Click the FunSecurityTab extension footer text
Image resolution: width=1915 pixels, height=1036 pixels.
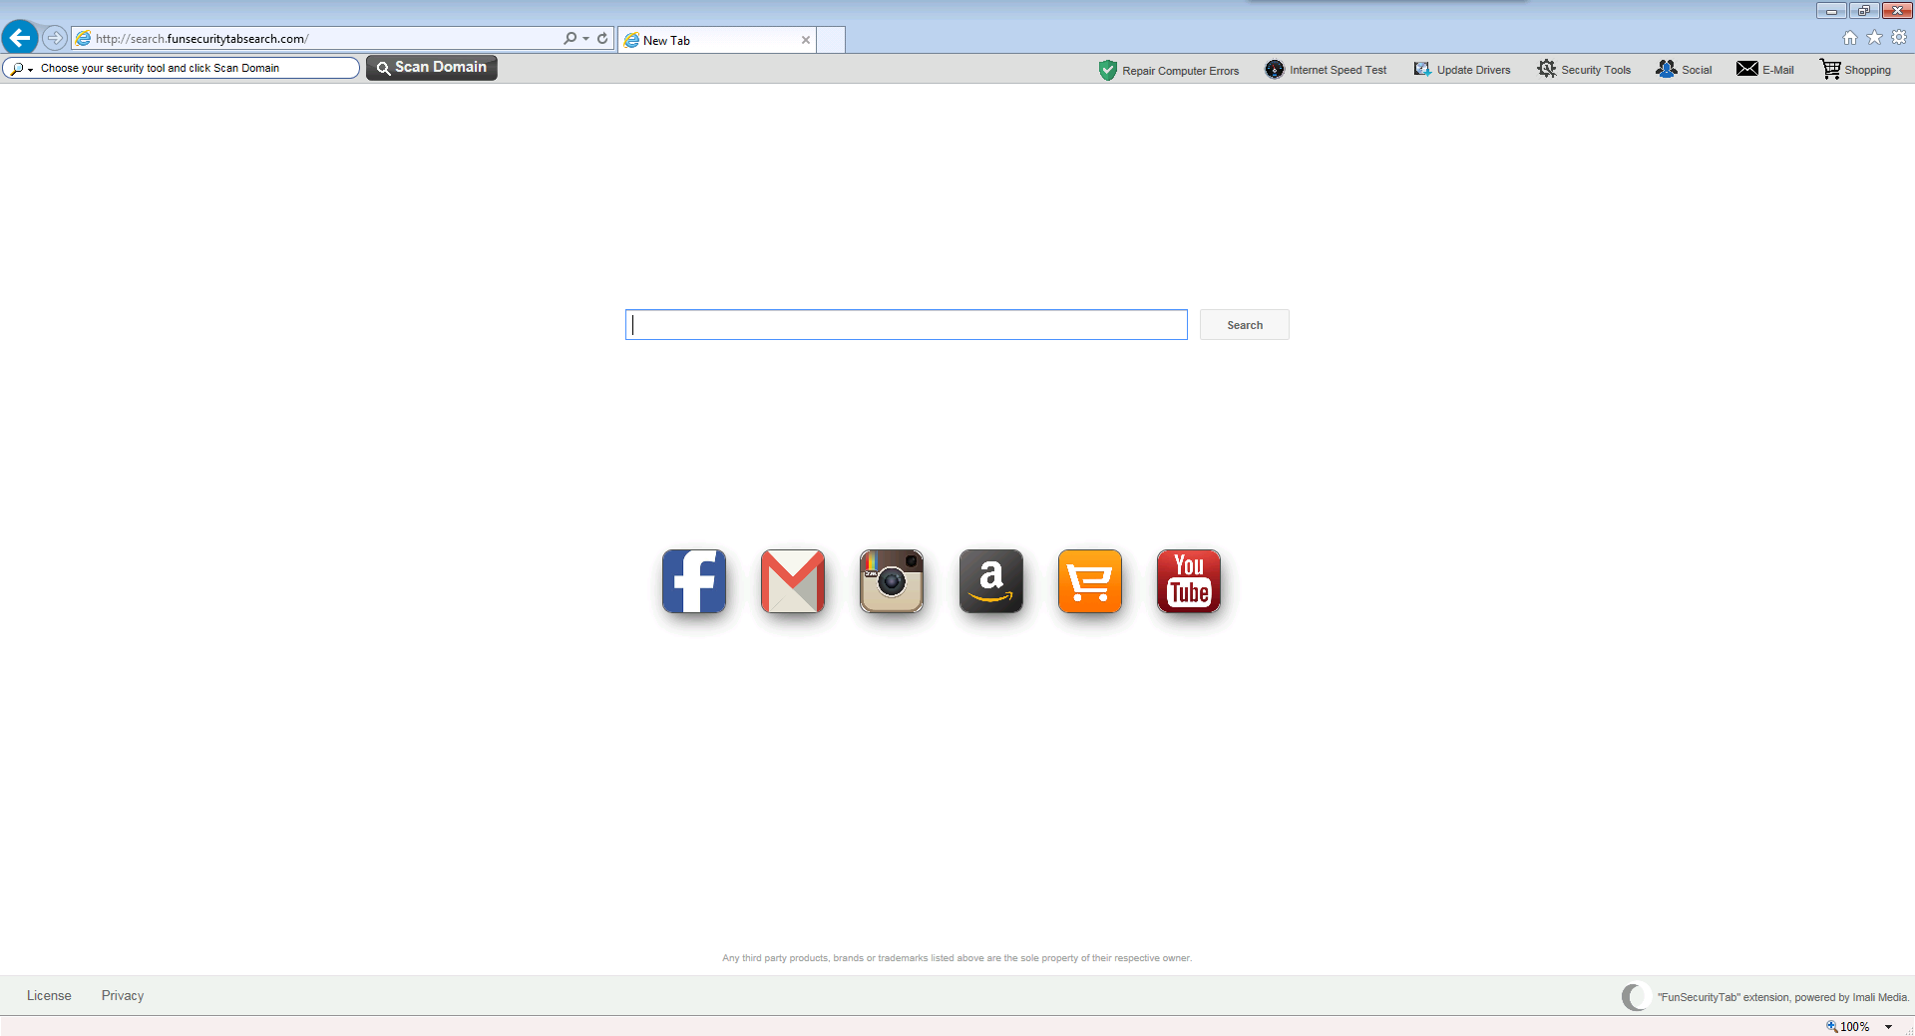[x=1783, y=997]
